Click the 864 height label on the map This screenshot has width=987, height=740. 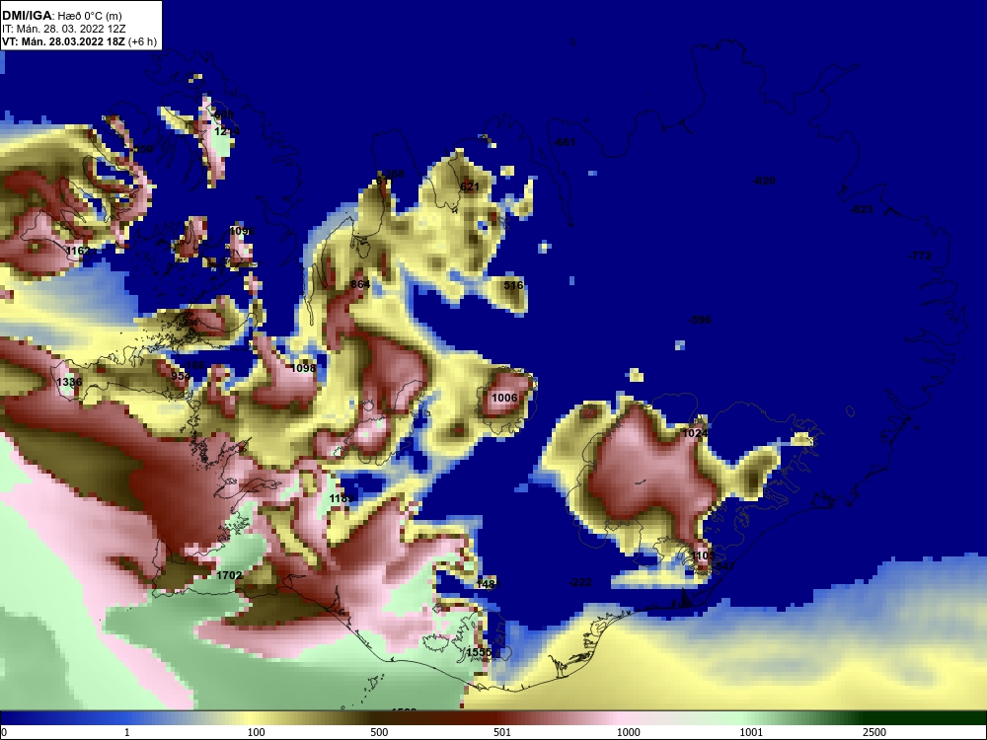click(x=360, y=284)
